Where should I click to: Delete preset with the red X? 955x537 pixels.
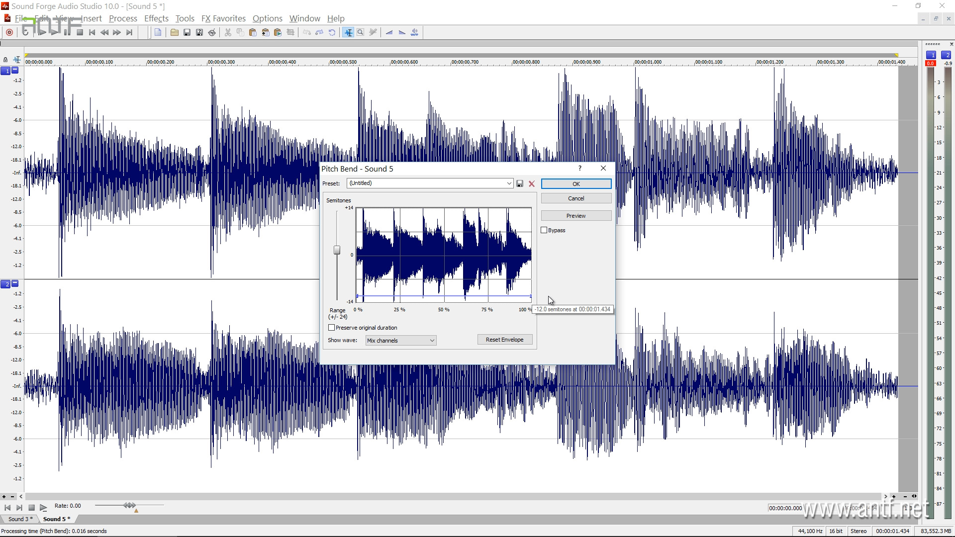point(532,183)
